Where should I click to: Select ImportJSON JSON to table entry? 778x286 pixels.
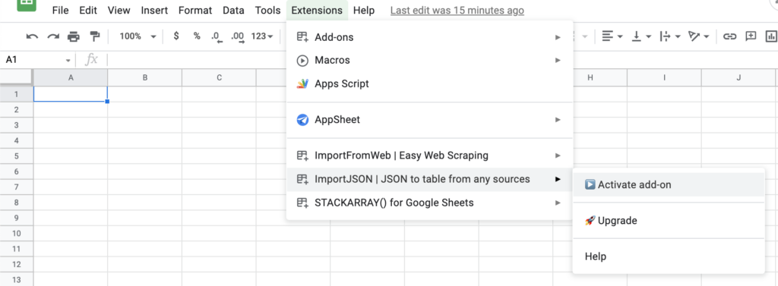coord(430,179)
